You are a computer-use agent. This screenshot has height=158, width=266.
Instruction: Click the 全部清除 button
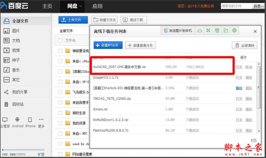[x=244, y=45]
